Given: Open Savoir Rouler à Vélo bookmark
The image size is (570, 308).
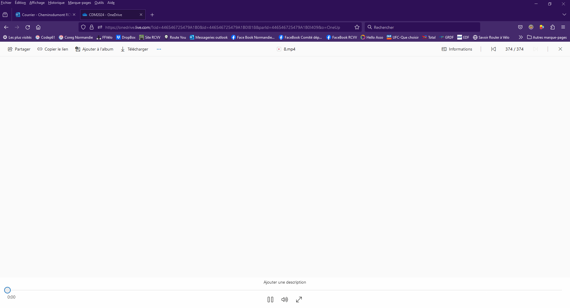Looking at the screenshot, I should coord(491,37).
